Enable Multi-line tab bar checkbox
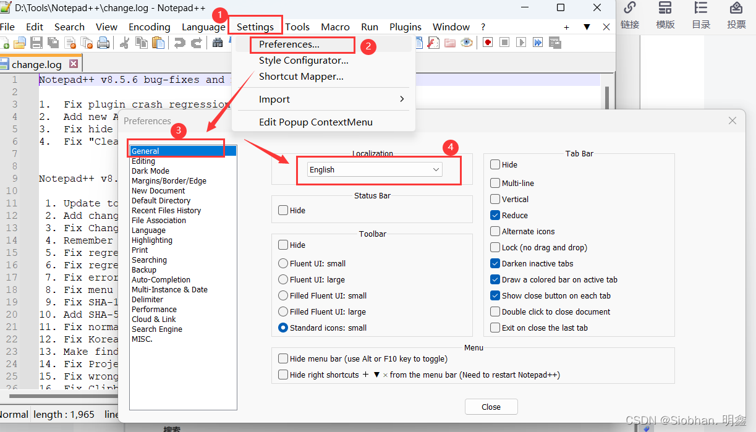Image resolution: width=756 pixels, height=432 pixels. pos(495,183)
